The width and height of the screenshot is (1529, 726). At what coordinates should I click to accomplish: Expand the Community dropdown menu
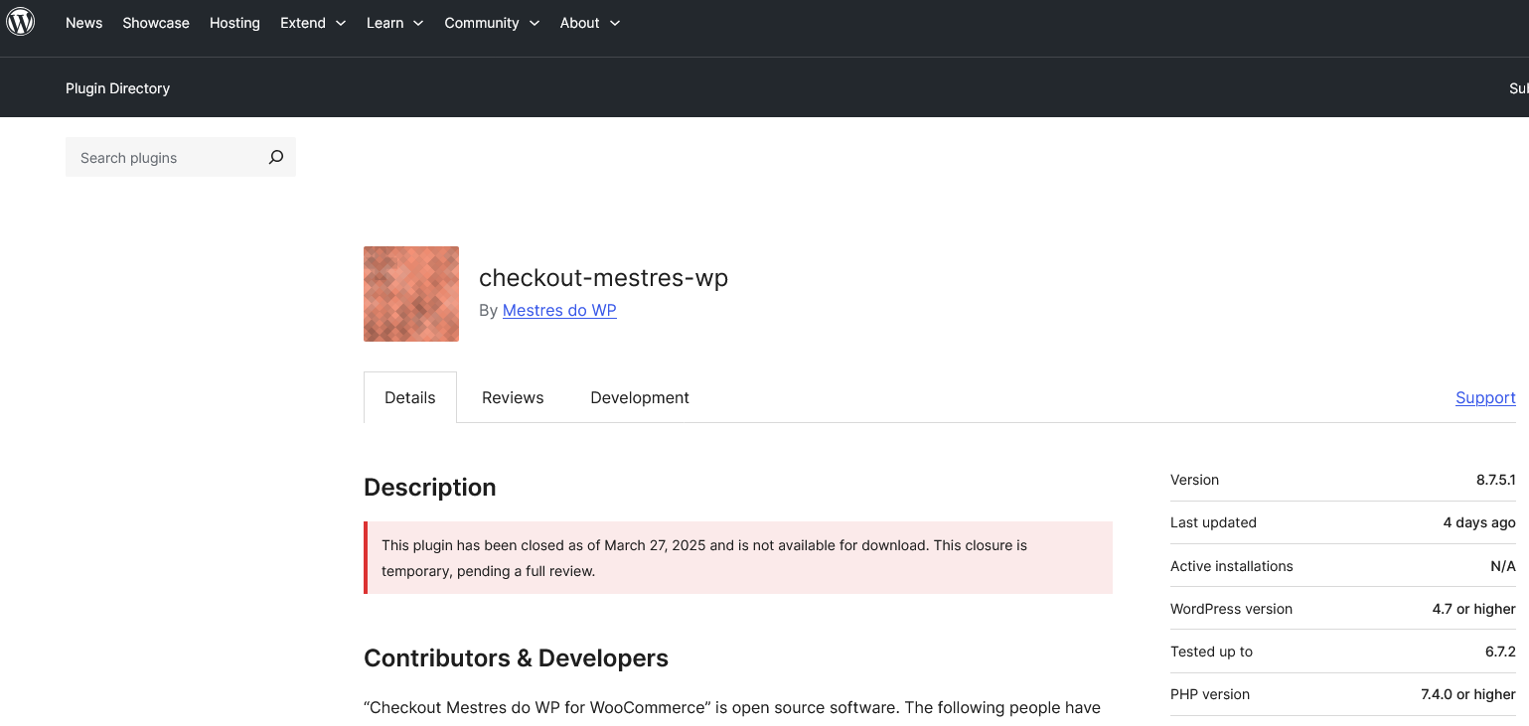coord(492,23)
